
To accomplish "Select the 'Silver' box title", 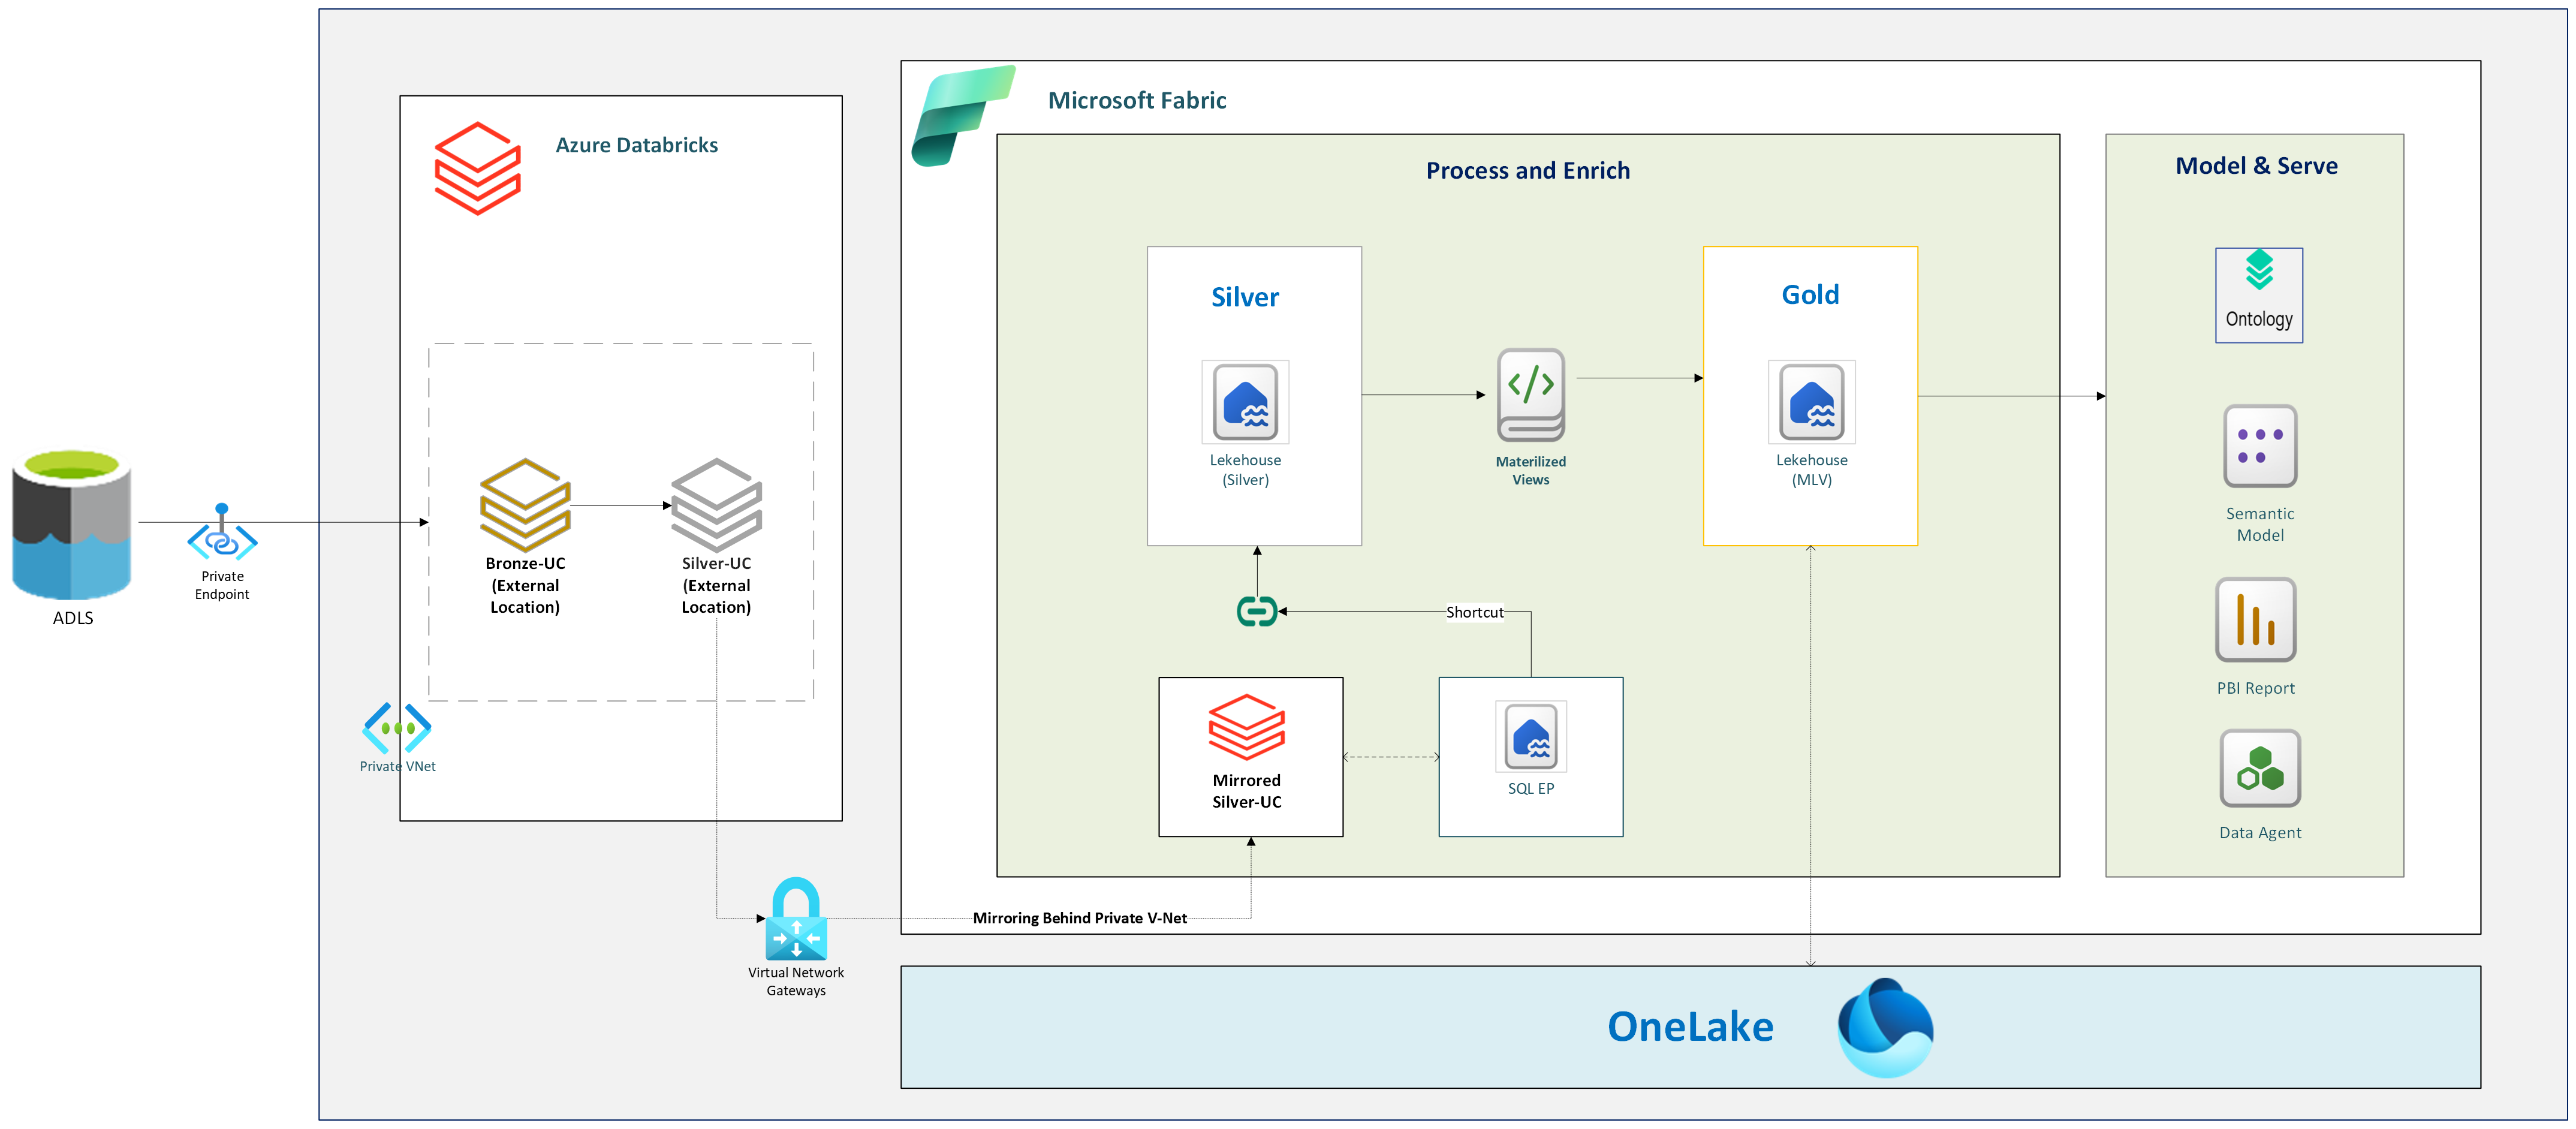I will 1245,297.
